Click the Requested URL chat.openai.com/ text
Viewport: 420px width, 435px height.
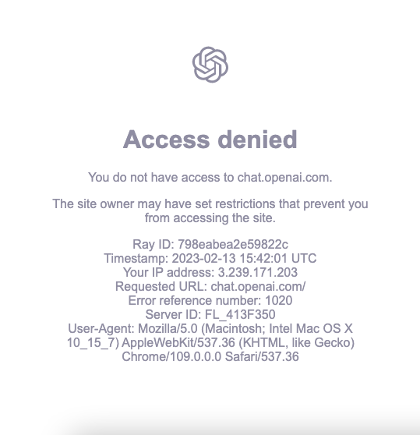click(x=210, y=286)
